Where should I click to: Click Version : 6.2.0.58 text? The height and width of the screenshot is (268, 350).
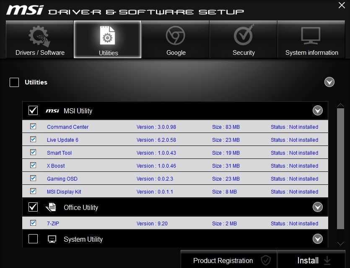[x=156, y=140]
